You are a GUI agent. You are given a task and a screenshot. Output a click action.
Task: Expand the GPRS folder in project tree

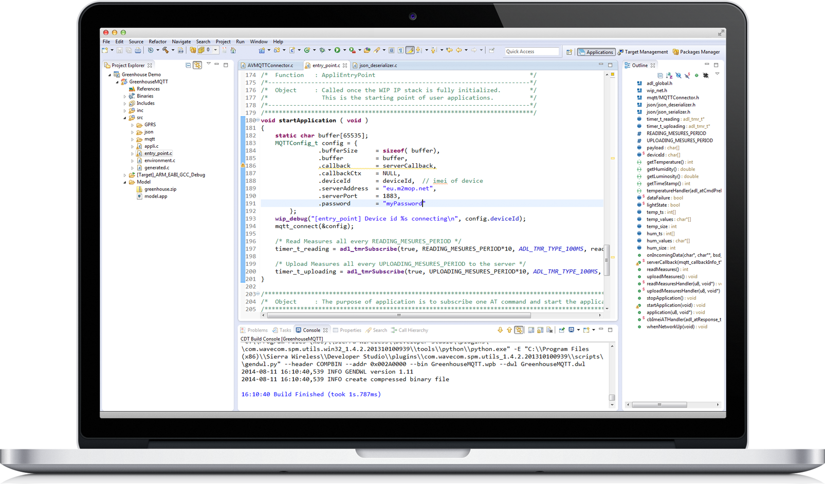point(132,125)
